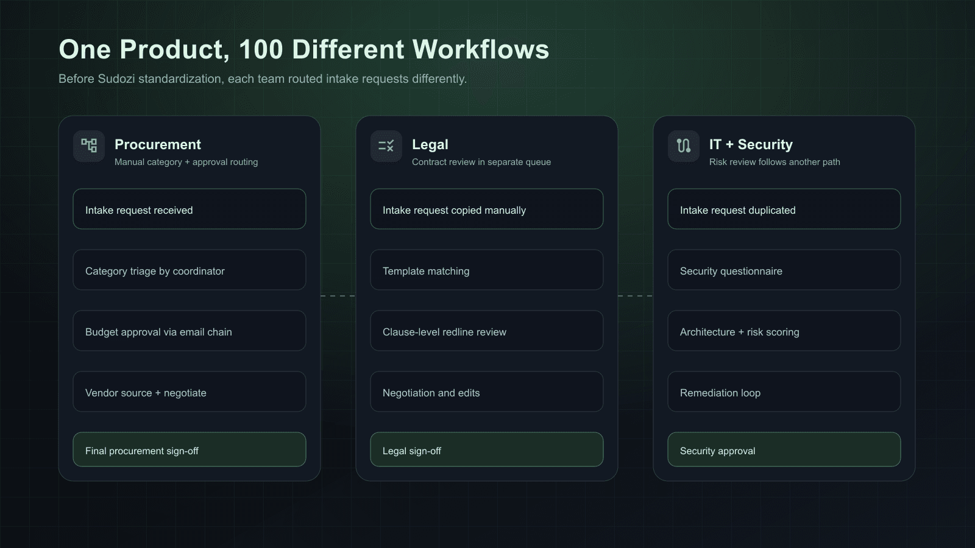Screen dimensions: 975x548
Task: Click the Procurement workflow tree icon
Action: click(89, 146)
